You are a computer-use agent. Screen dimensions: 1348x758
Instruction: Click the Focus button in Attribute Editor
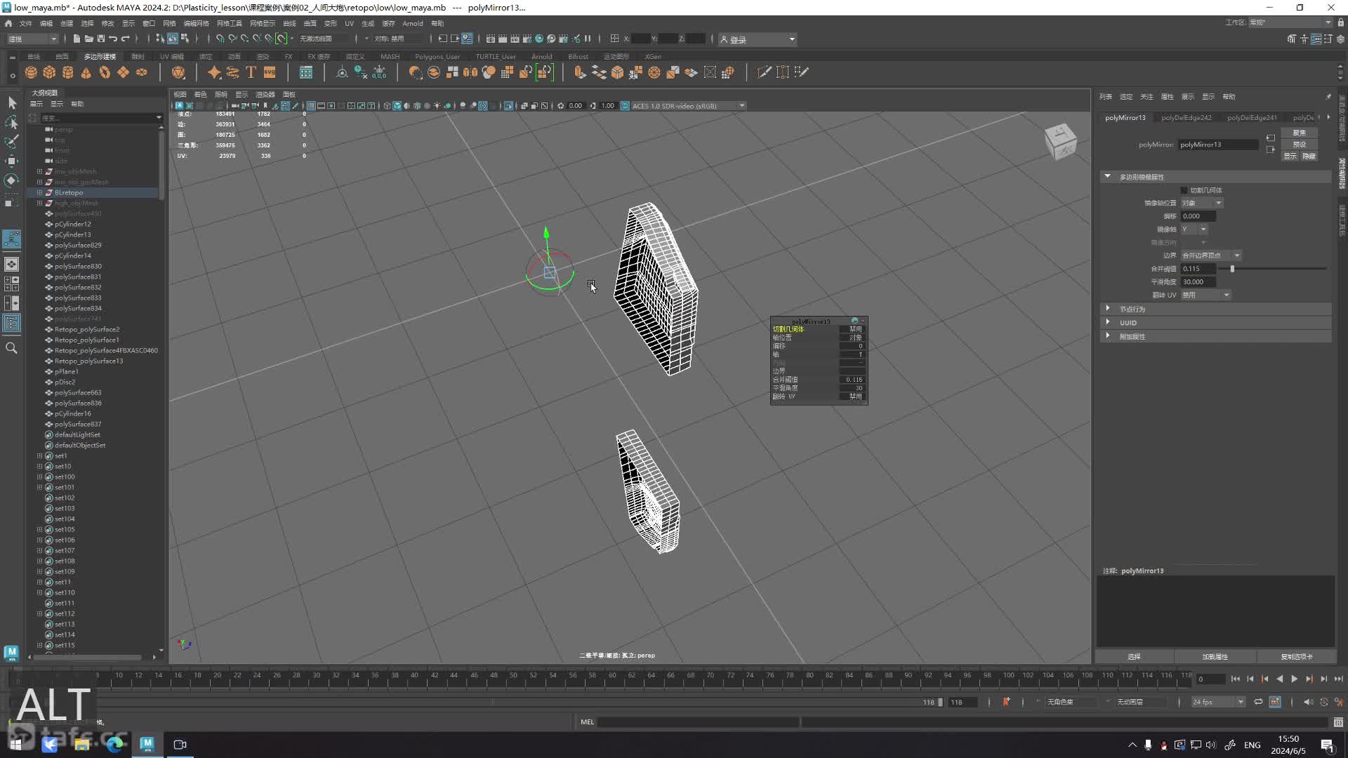pyautogui.click(x=1300, y=133)
